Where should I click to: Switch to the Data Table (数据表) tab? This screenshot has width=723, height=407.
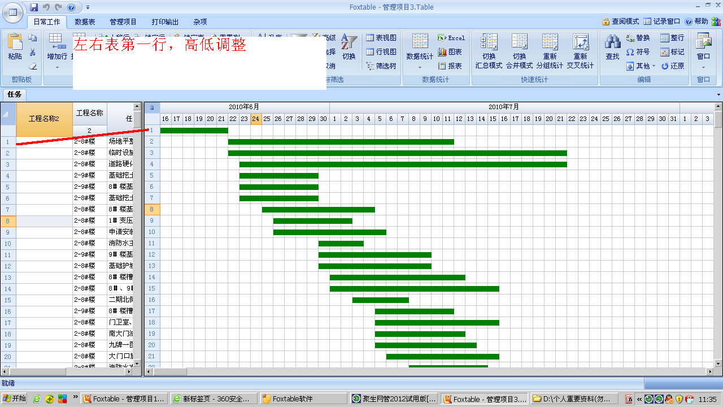[85, 22]
